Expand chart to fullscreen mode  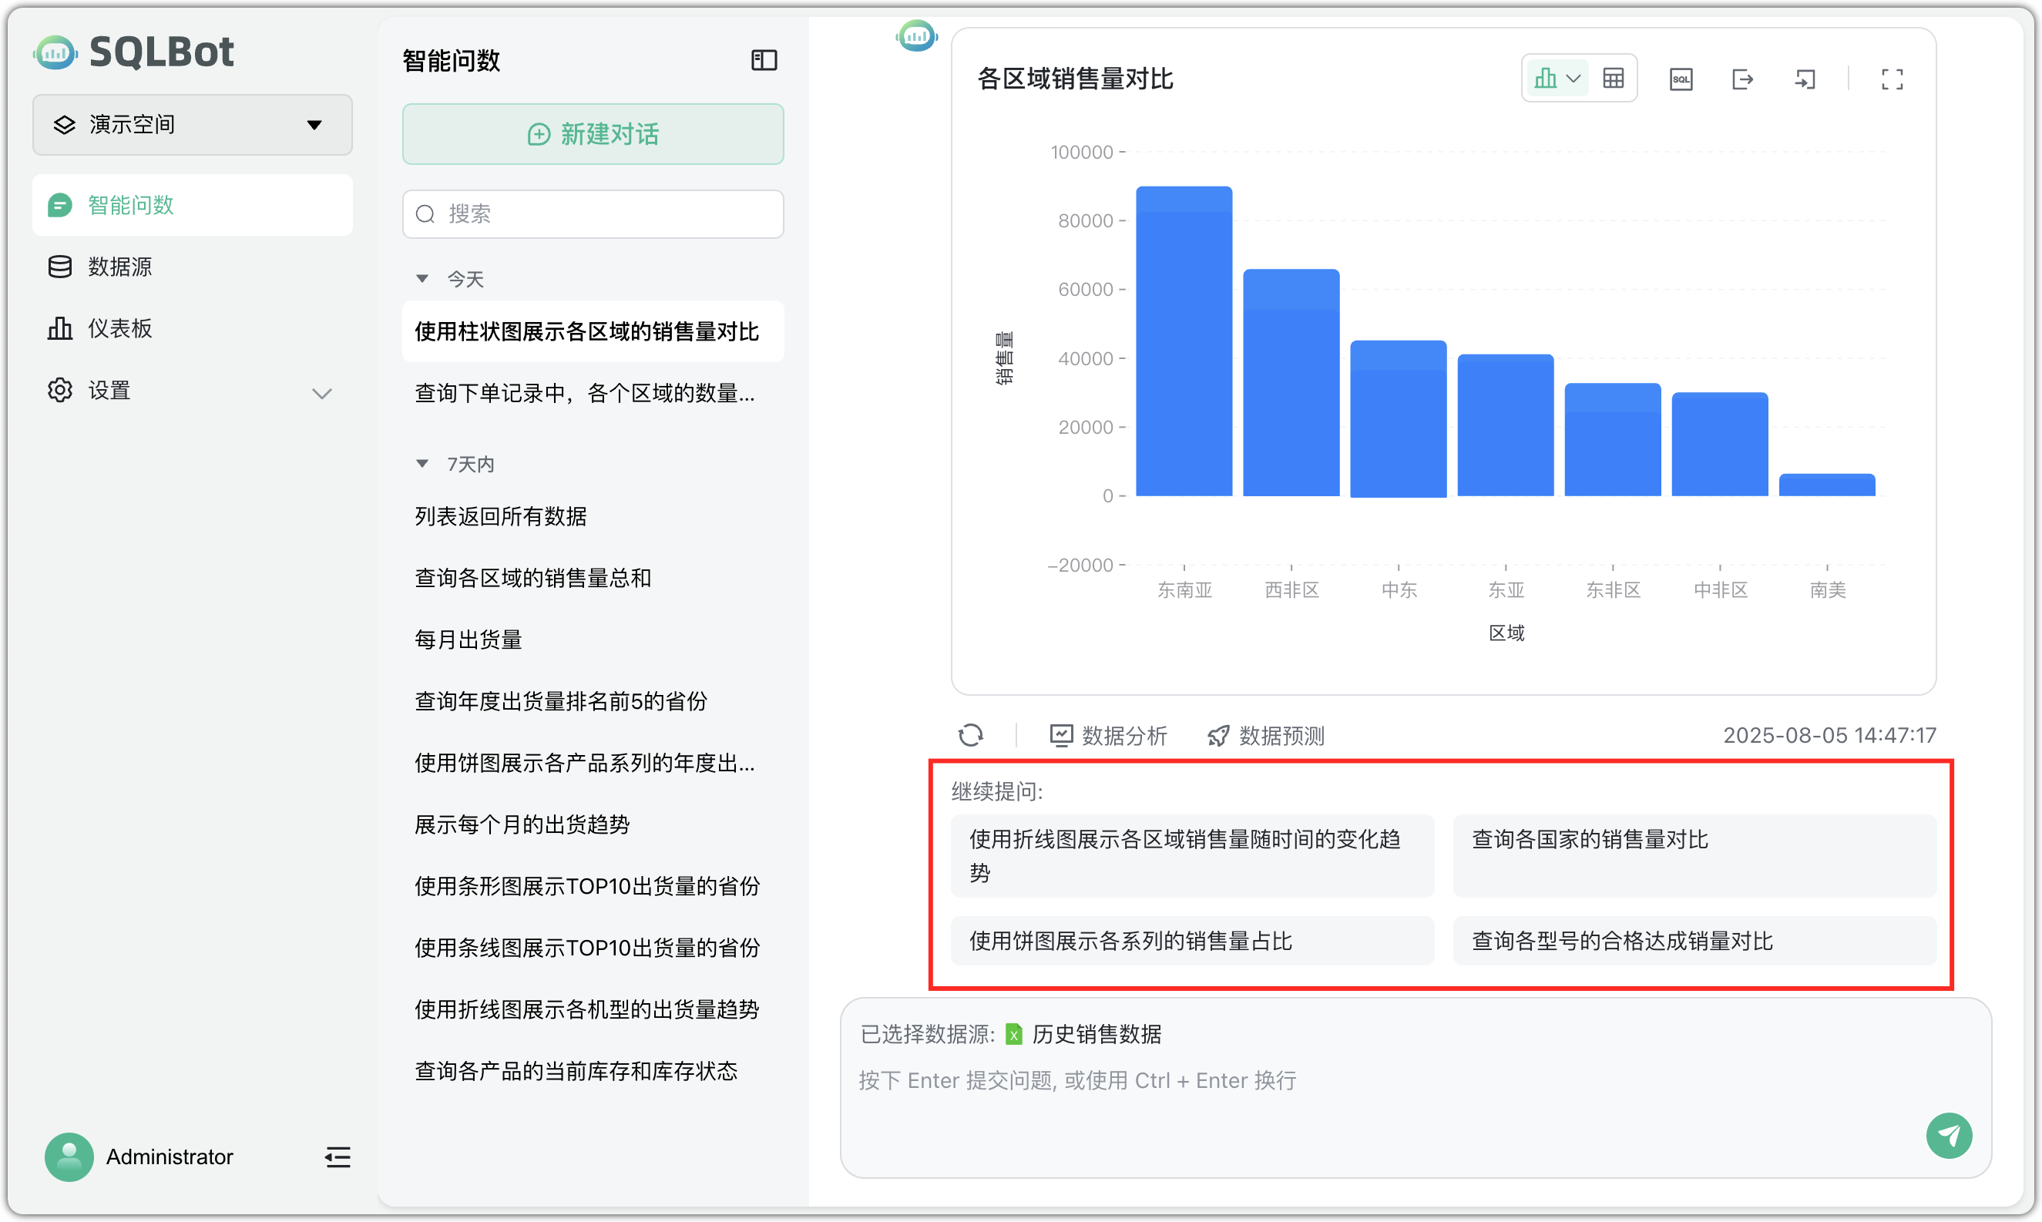pyautogui.click(x=1891, y=79)
